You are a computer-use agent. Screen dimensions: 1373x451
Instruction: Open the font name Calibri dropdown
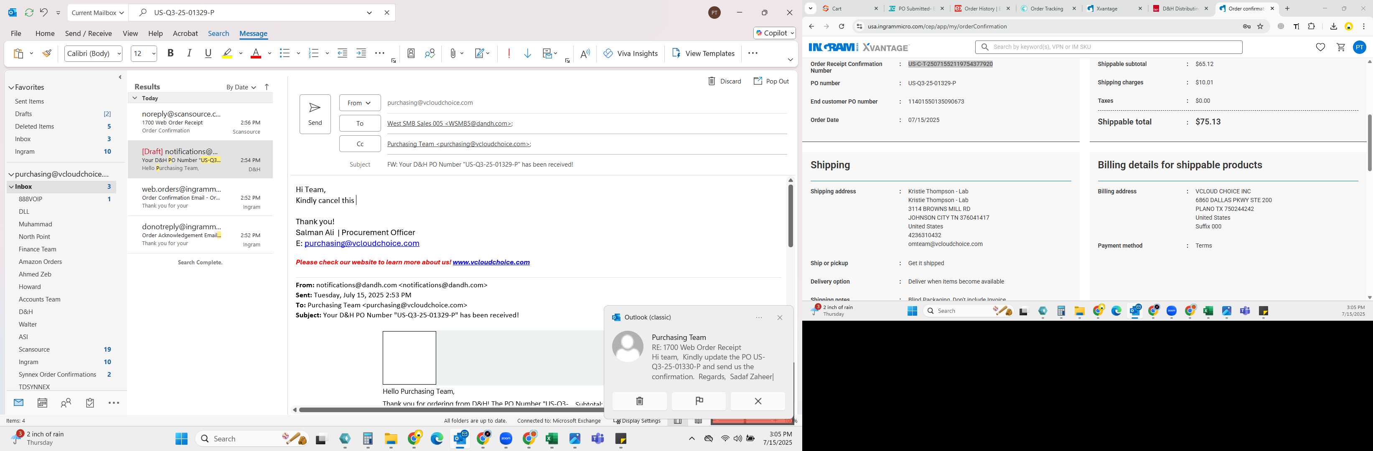[119, 53]
